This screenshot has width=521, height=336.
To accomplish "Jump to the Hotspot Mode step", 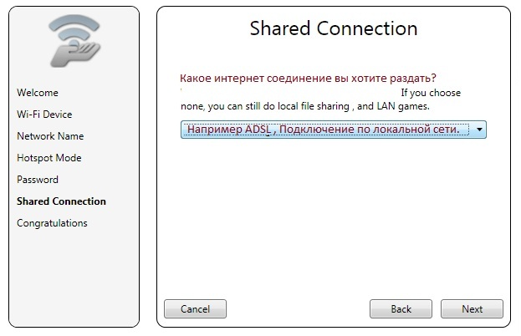I will pos(49,158).
